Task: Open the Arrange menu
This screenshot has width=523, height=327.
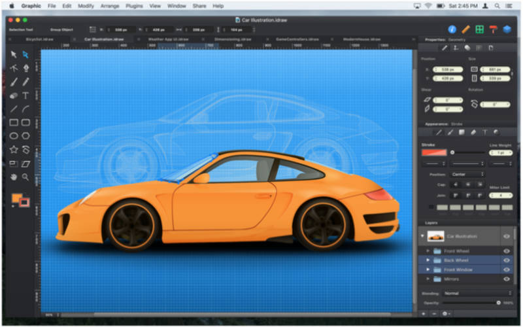Action: pos(110,6)
